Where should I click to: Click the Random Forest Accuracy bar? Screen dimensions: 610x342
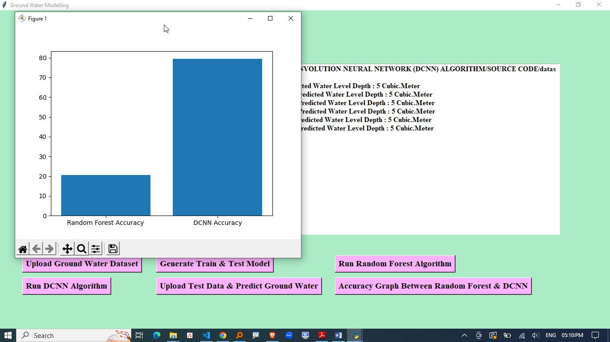(106, 195)
